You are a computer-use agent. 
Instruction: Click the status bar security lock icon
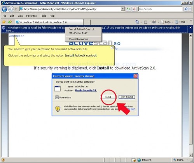click(134, 160)
